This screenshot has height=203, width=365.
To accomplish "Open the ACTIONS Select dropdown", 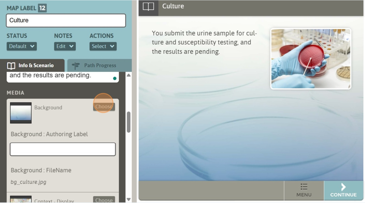I will tap(103, 46).
